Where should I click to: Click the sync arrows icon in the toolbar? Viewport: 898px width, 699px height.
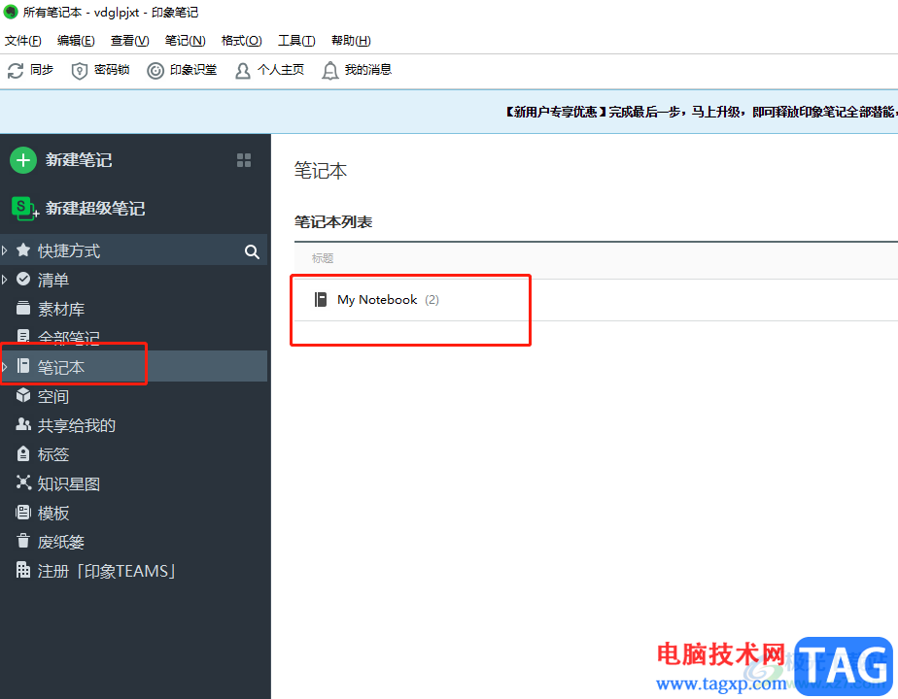tap(16, 70)
